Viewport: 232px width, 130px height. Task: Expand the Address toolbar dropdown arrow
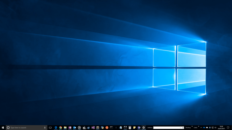[x=181, y=127]
